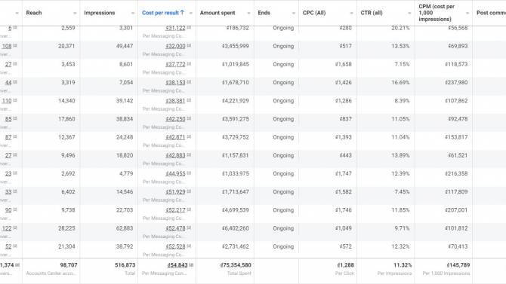
Task: Select the CPM value đ237,980
Action: tap(456, 82)
